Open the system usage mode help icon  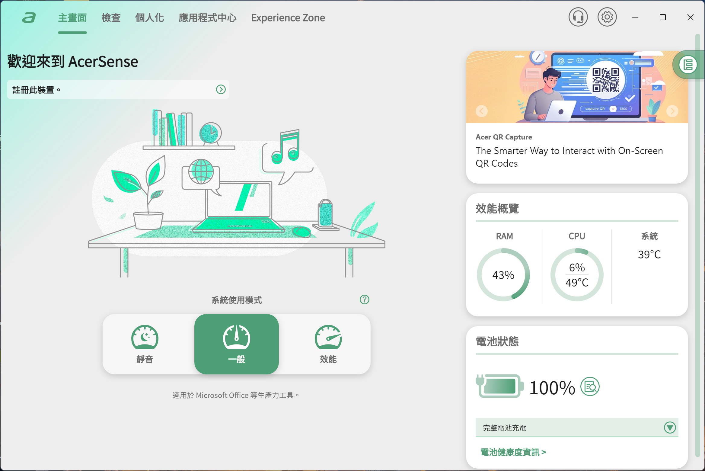click(364, 300)
